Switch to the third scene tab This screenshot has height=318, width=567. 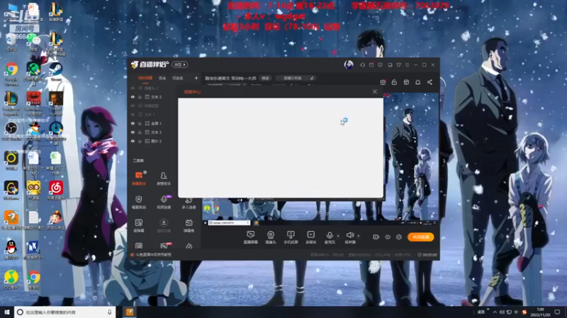pyautogui.click(x=178, y=78)
